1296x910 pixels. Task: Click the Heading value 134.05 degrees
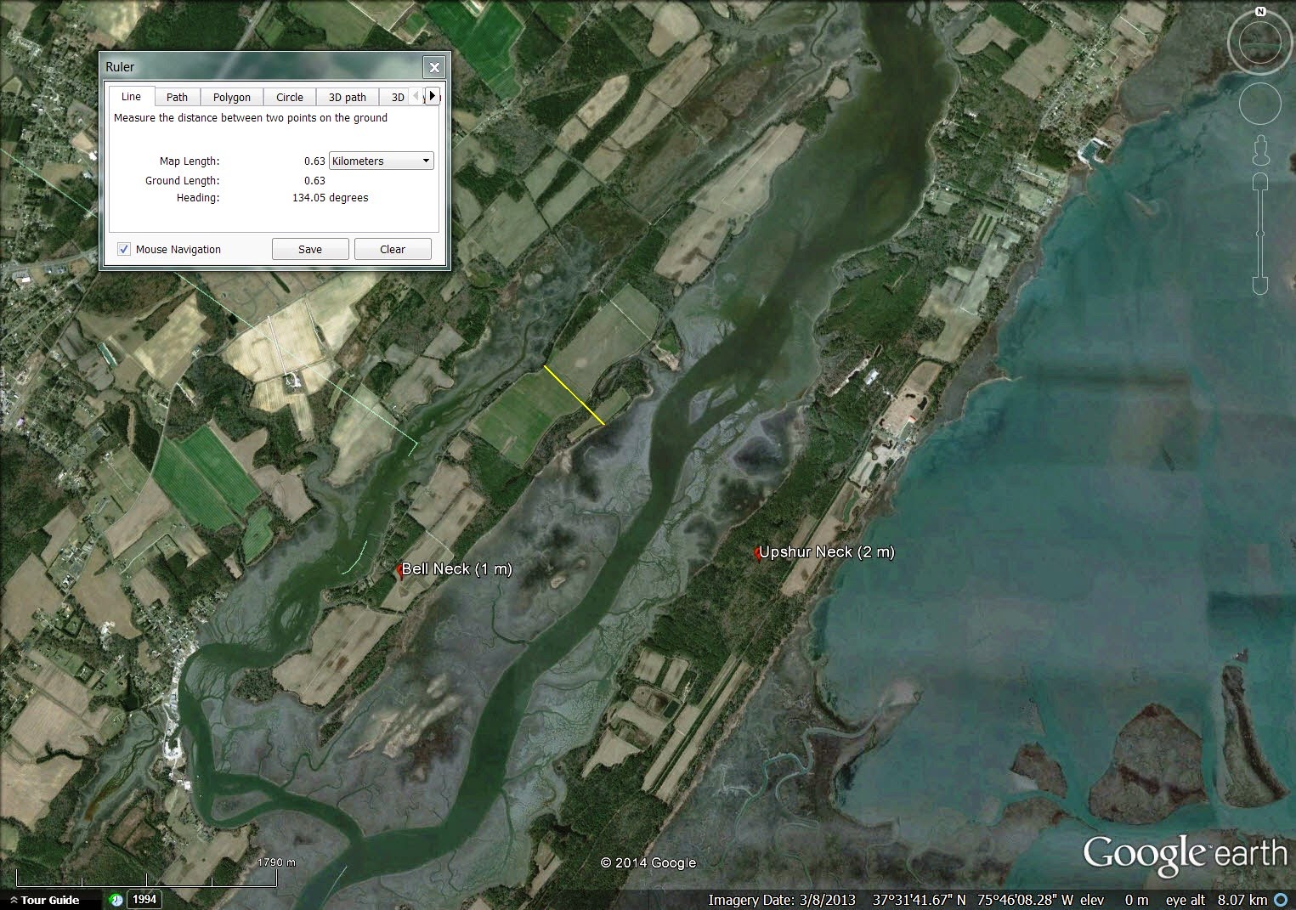(331, 197)
